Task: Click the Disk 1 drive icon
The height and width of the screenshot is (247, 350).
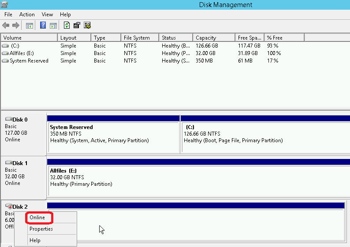Action: [9, 162]
